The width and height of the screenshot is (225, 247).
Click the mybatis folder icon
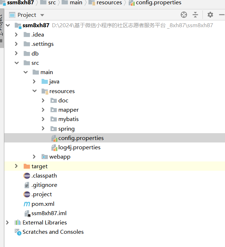(x=54, y=119)
